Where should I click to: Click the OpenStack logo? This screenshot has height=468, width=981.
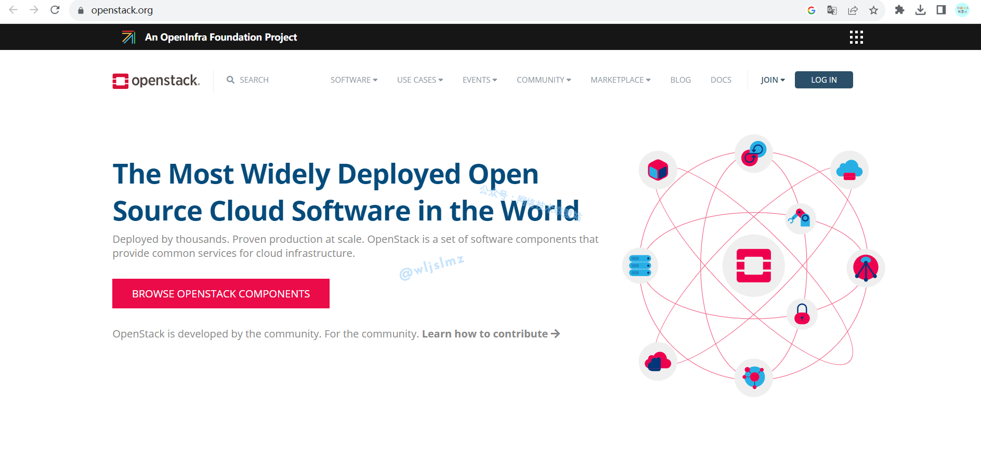tap(156, 81)
